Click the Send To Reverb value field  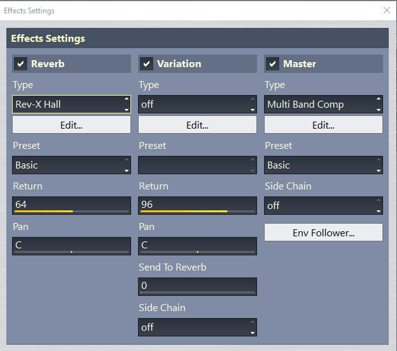tap(198, 286)
